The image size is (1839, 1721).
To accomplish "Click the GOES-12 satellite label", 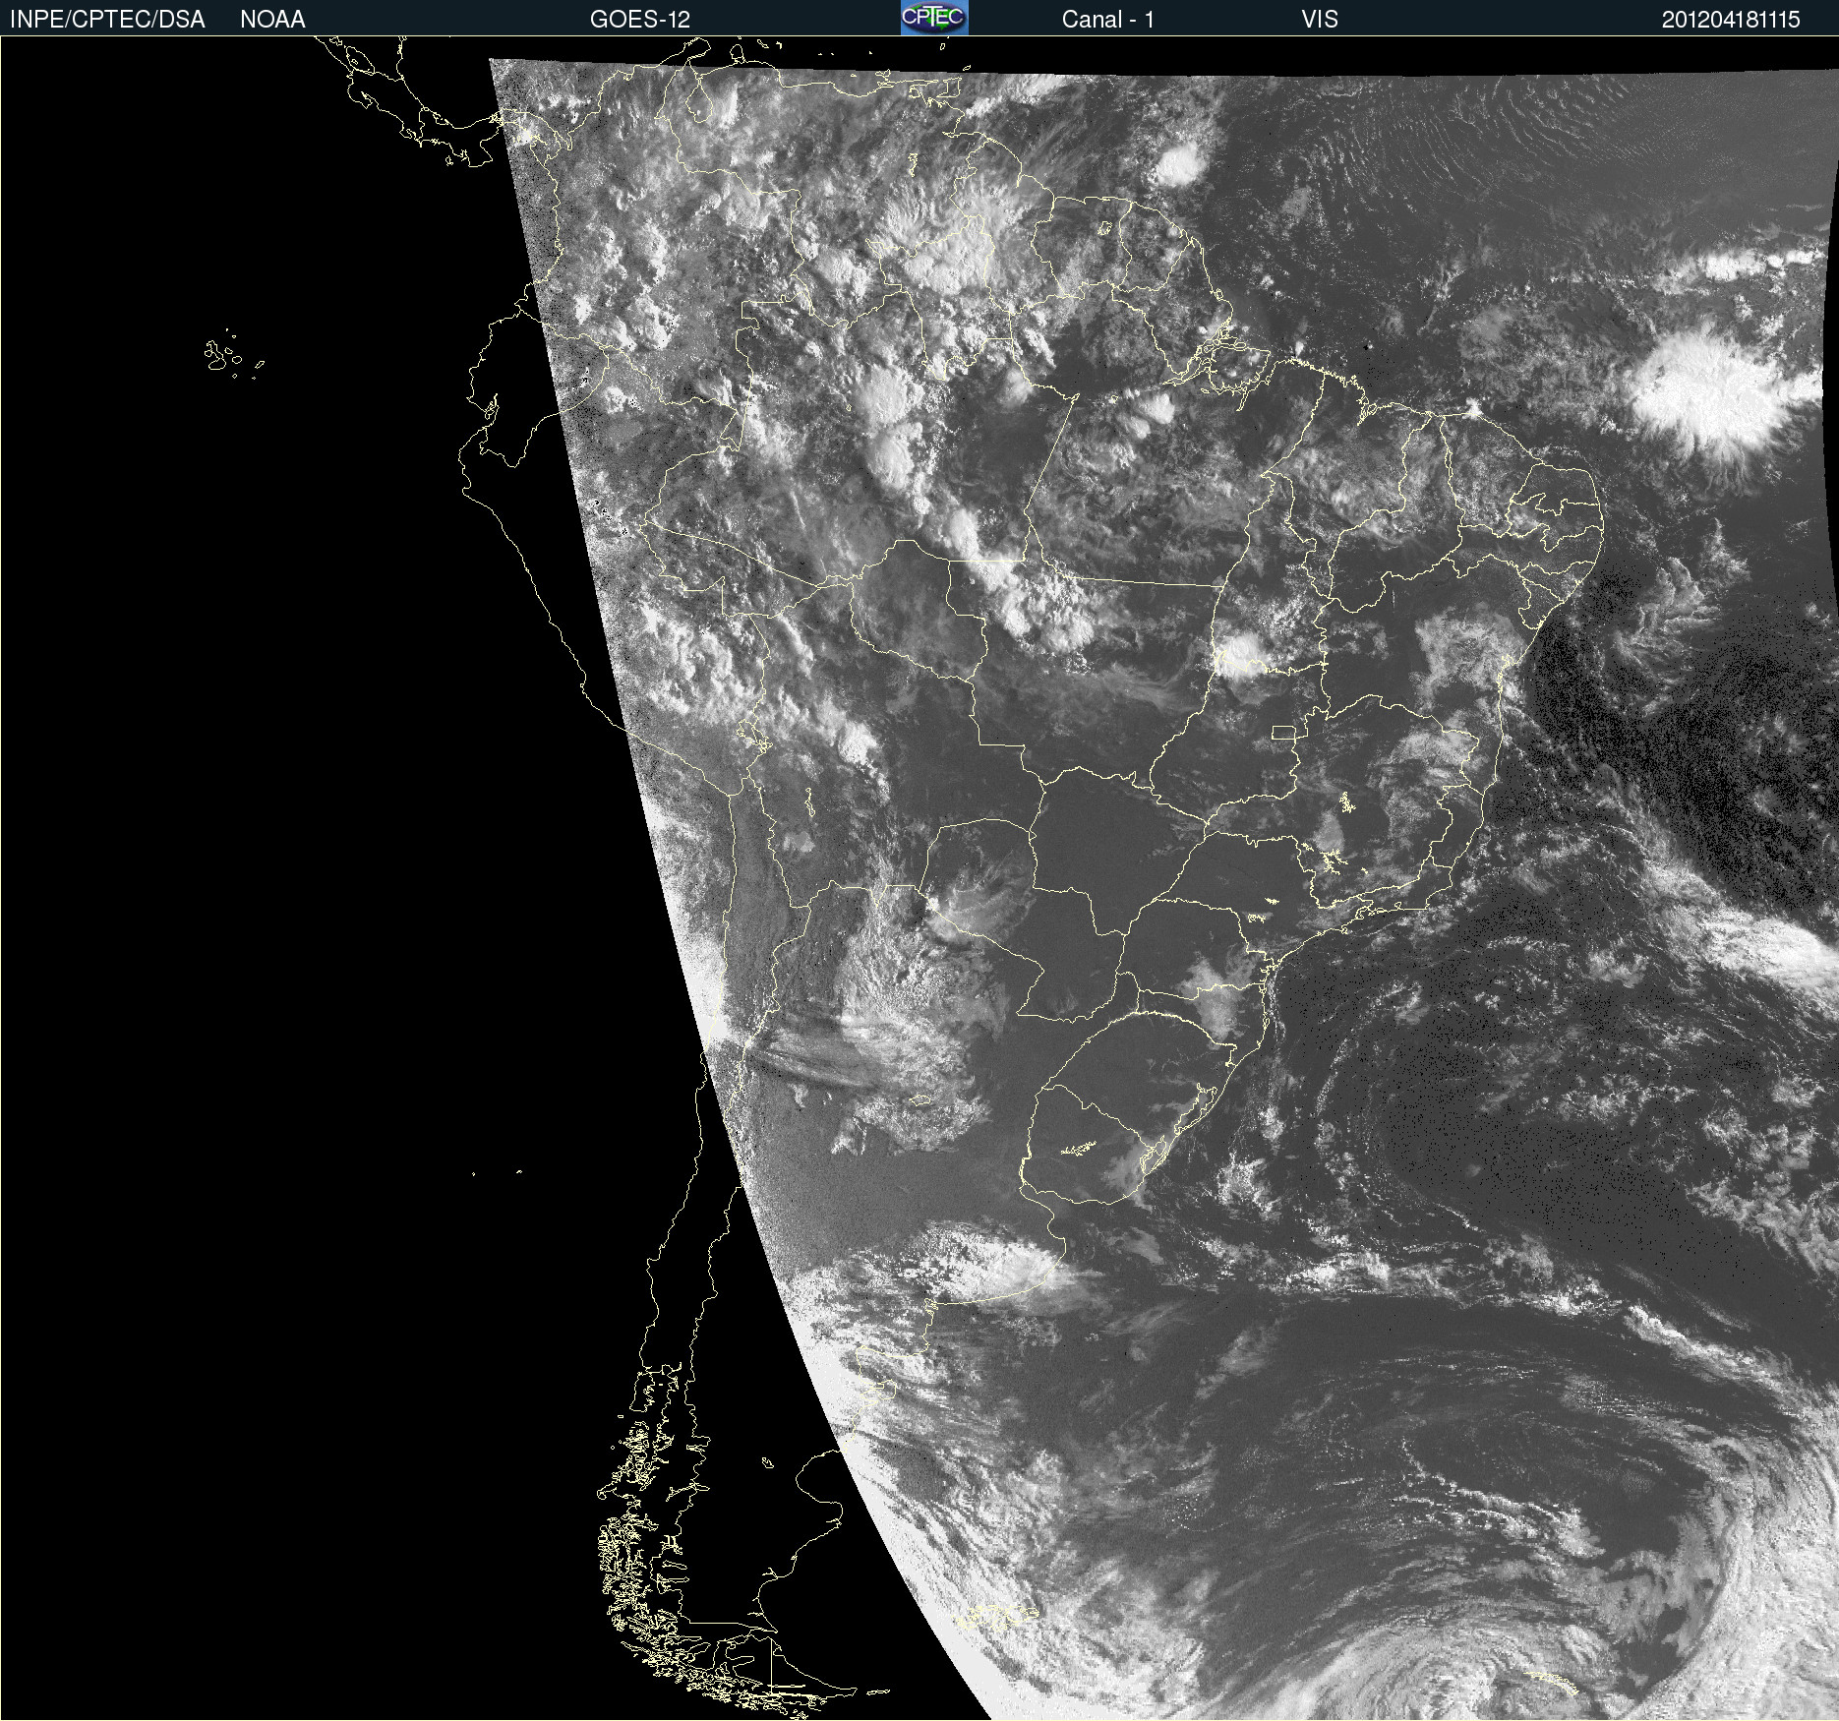I will (640, 20).
